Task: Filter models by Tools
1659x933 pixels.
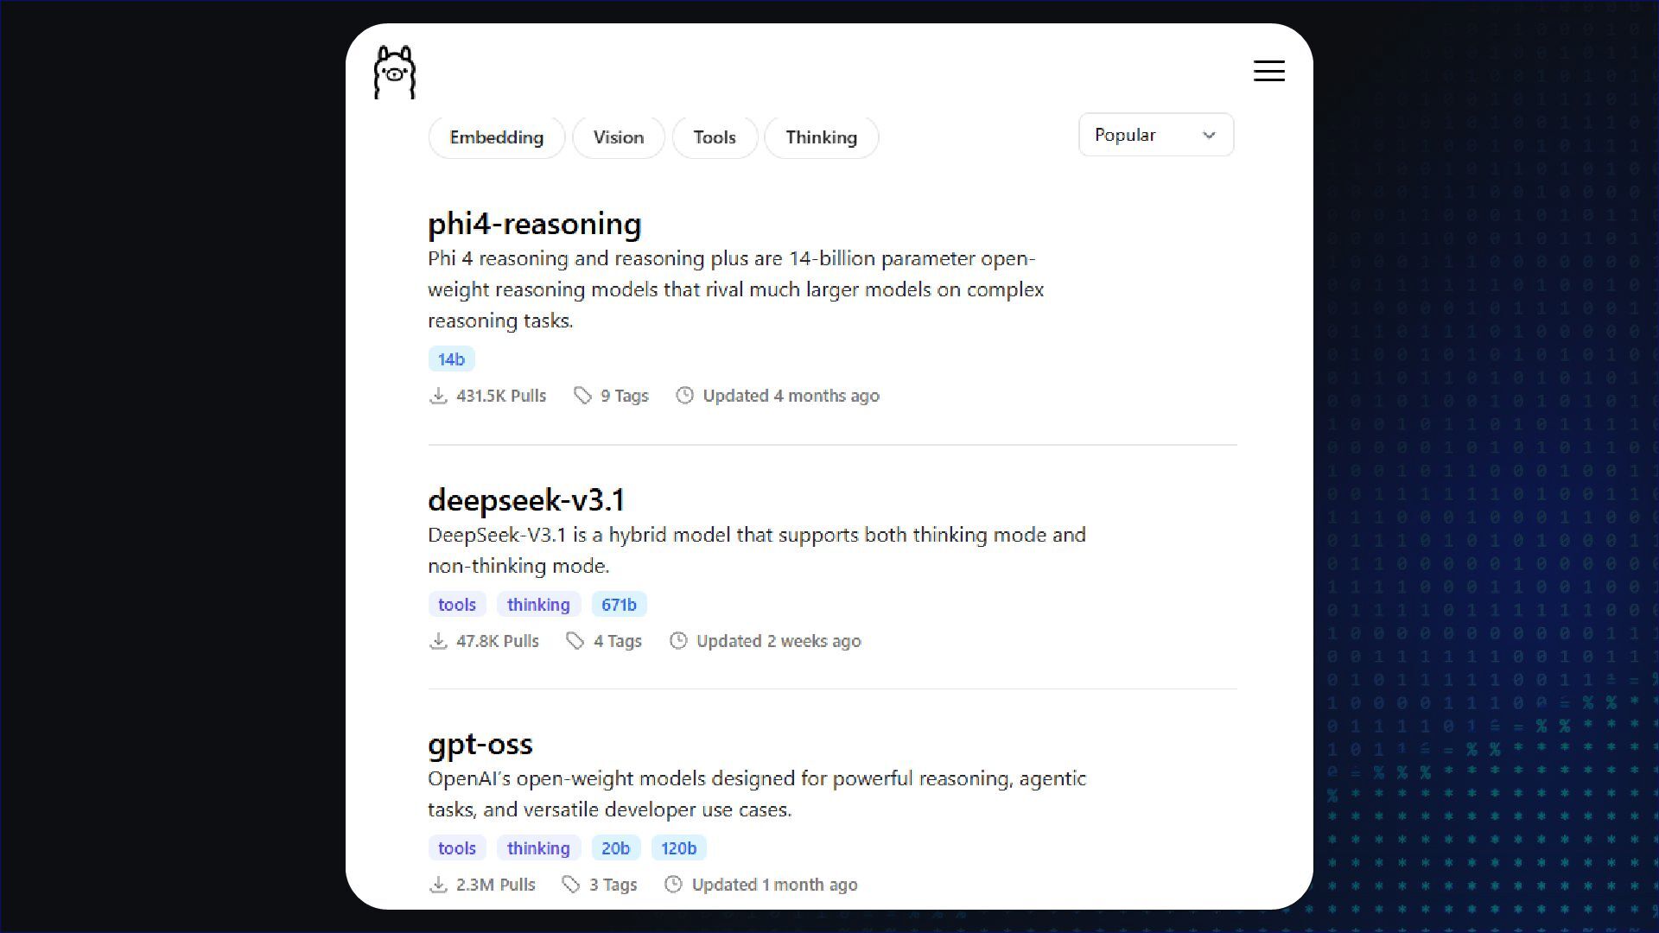Action: click(715, 137)
